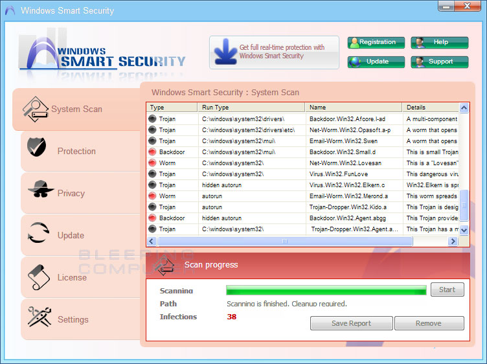Click the Save Report button
Image resolution: width=487 pixels, height=364 pixels.
[x=351, y=323]
